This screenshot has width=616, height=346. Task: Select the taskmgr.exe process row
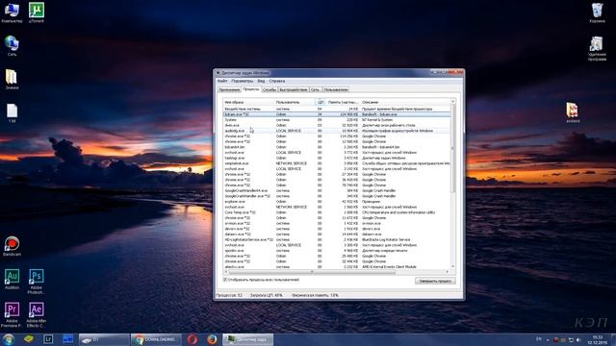coord(337,158)
